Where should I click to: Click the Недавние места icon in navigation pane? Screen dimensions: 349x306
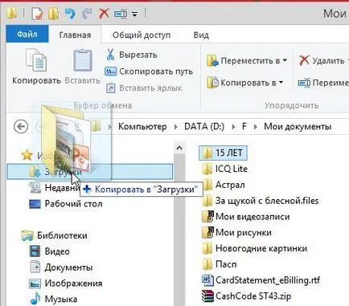[x=35, y=188]
